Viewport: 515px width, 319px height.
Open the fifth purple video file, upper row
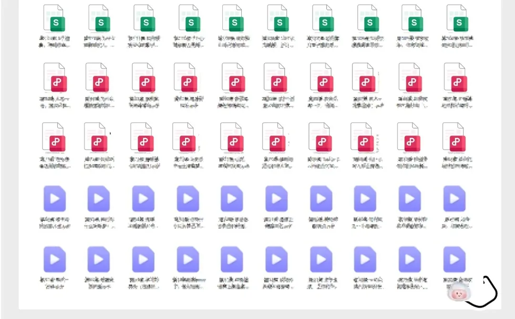[232, 198]
